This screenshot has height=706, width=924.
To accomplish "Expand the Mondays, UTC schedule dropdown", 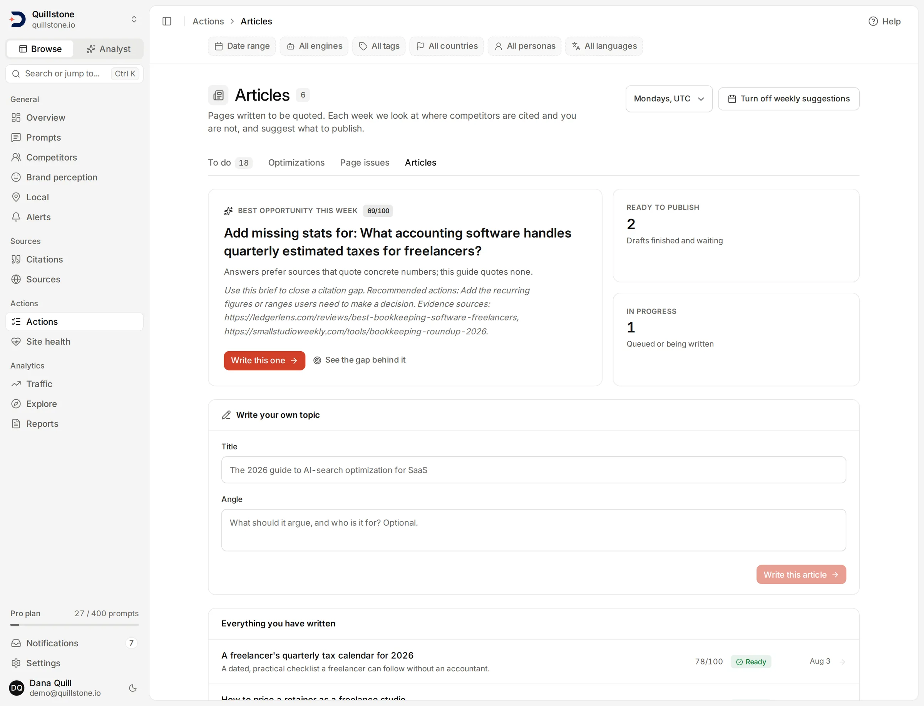I will pyautogui.click(x=669, y=99).
